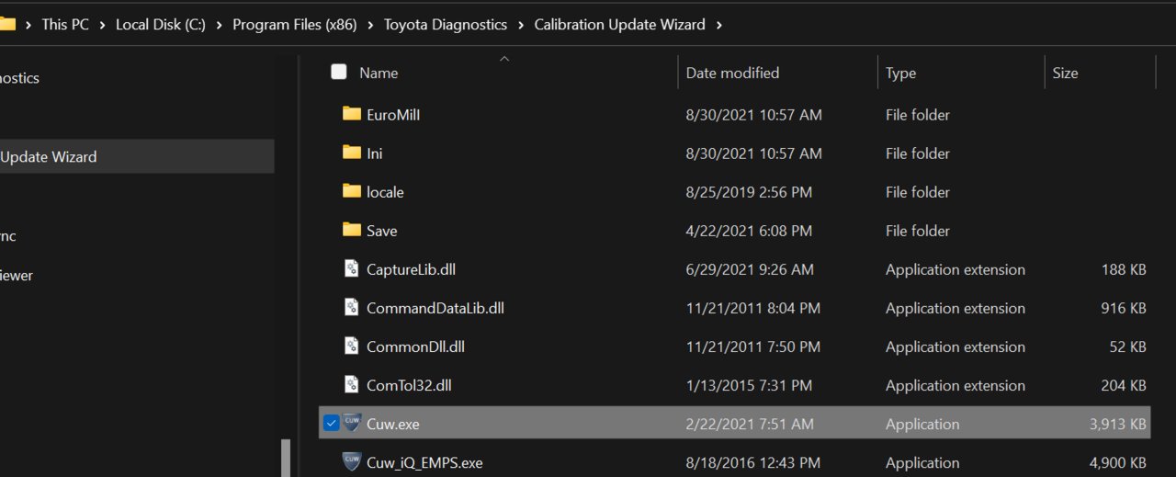Toggle the select-all checkbox beside Name
The width and height of the screenshot is (1176, 477).
(x=339, y=72)
